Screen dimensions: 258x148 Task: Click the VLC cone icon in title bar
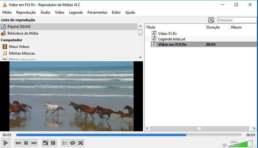tap(5, 4)
